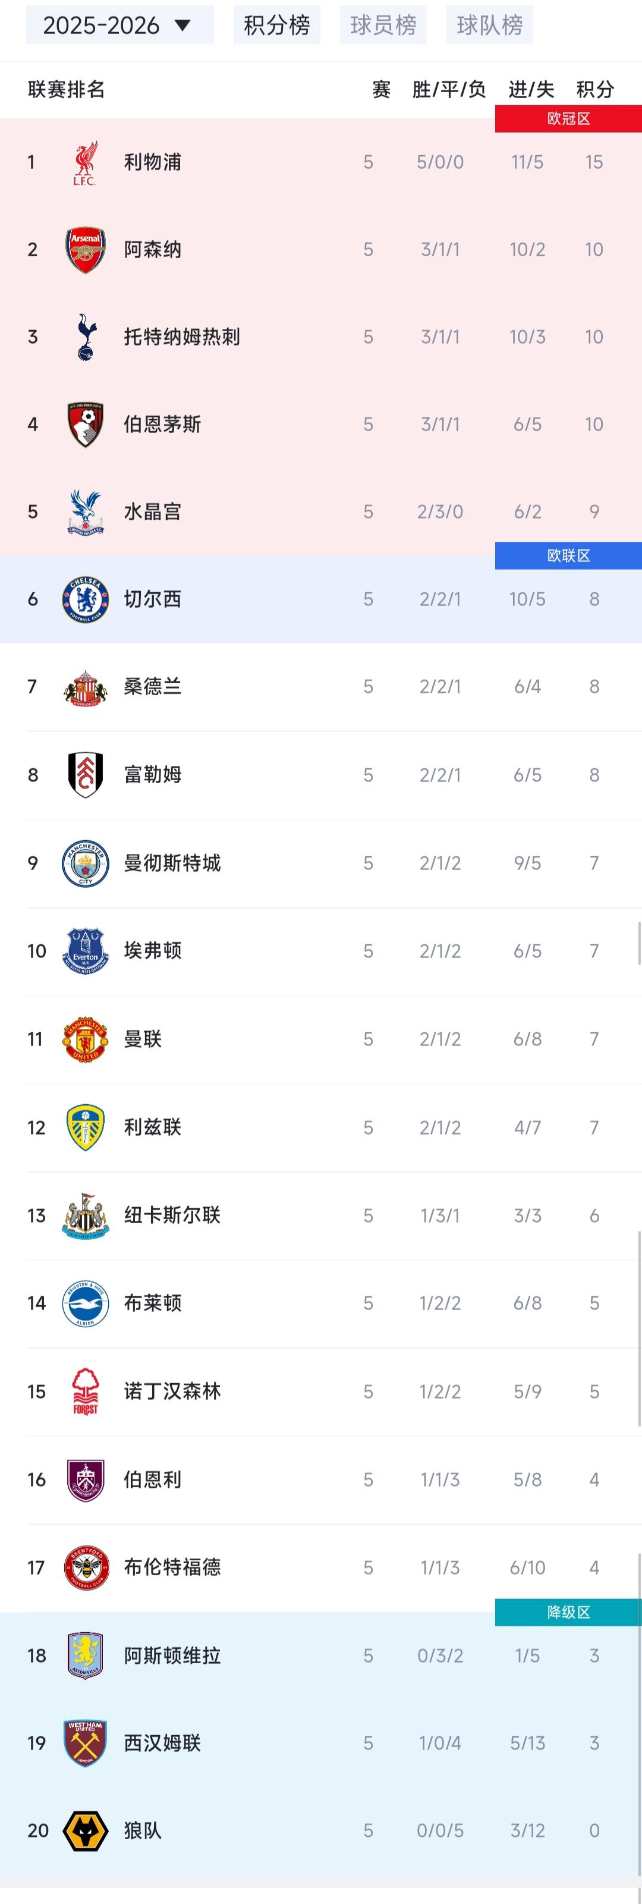Tap the Manchester City crest
642x1904 pixels.
[x=85, y=863]
